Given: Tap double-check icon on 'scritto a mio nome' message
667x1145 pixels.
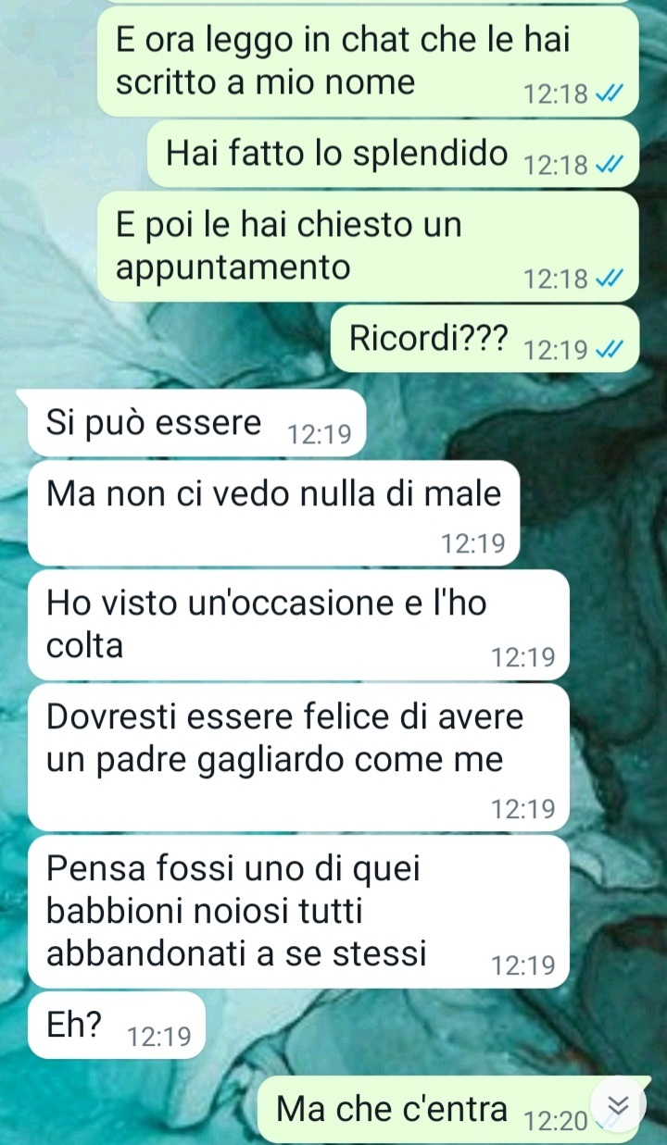Looking at the screenshot, I should (610, 94).
